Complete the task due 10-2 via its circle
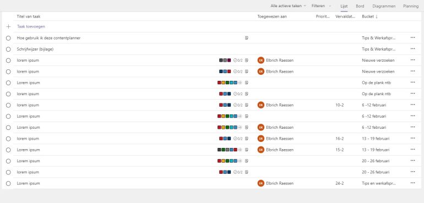The image size is (424, 203). [8, 105]
